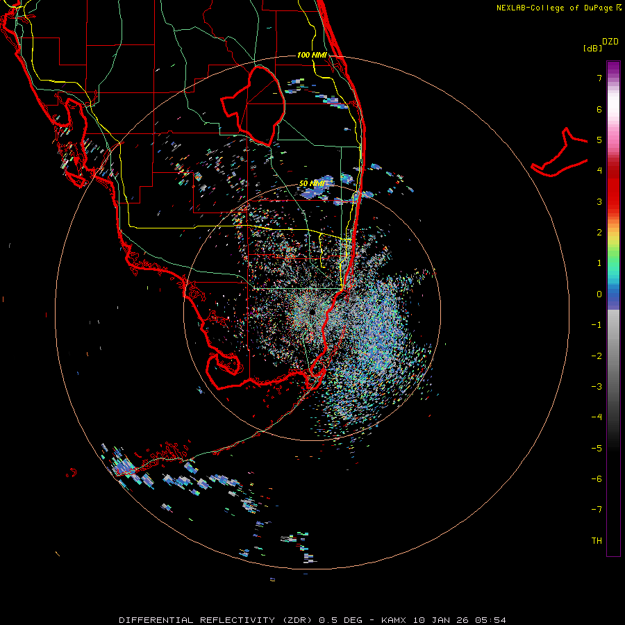Select the 0 dB tick on color scale
This screenshot has width=625, height=625.
click(599, 294)
